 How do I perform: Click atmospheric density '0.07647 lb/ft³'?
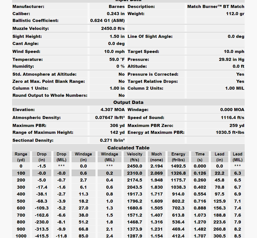click(110, 118)
